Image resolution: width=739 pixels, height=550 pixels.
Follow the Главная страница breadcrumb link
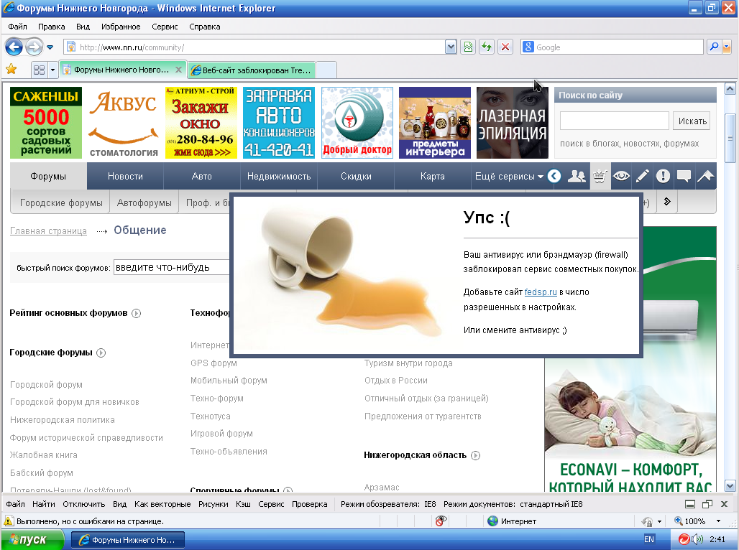pos(49,230)
